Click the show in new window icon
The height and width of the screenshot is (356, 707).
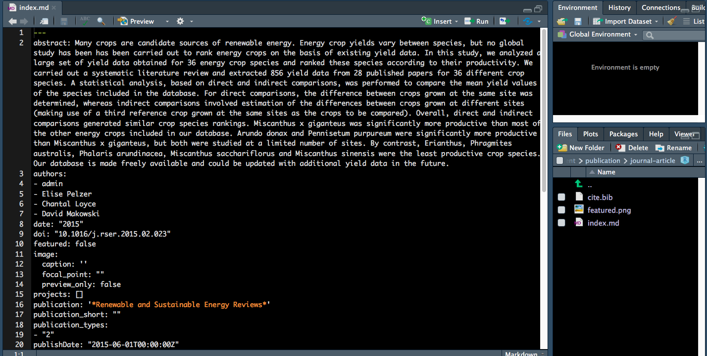pyautogui.click(x=44, y=21)
